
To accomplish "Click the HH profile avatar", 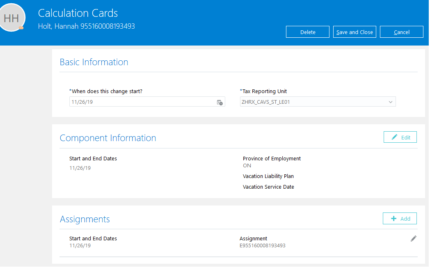I will point(11,18).
